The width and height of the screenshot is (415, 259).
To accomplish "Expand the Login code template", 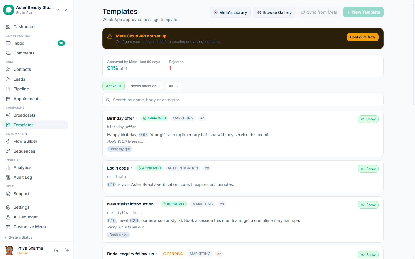I will pyautogui.click(x=120, y=168).
